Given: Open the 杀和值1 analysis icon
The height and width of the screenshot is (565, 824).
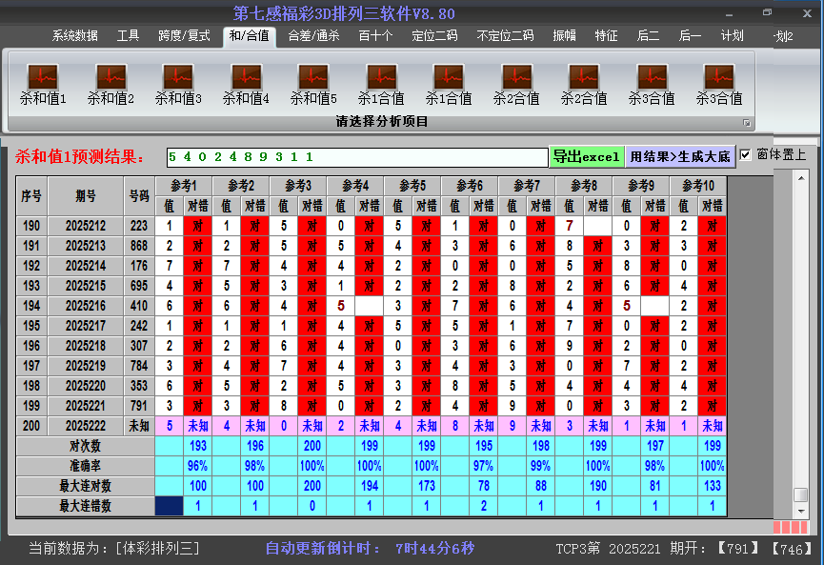Looking at the screenshot, I should point(43,77).
